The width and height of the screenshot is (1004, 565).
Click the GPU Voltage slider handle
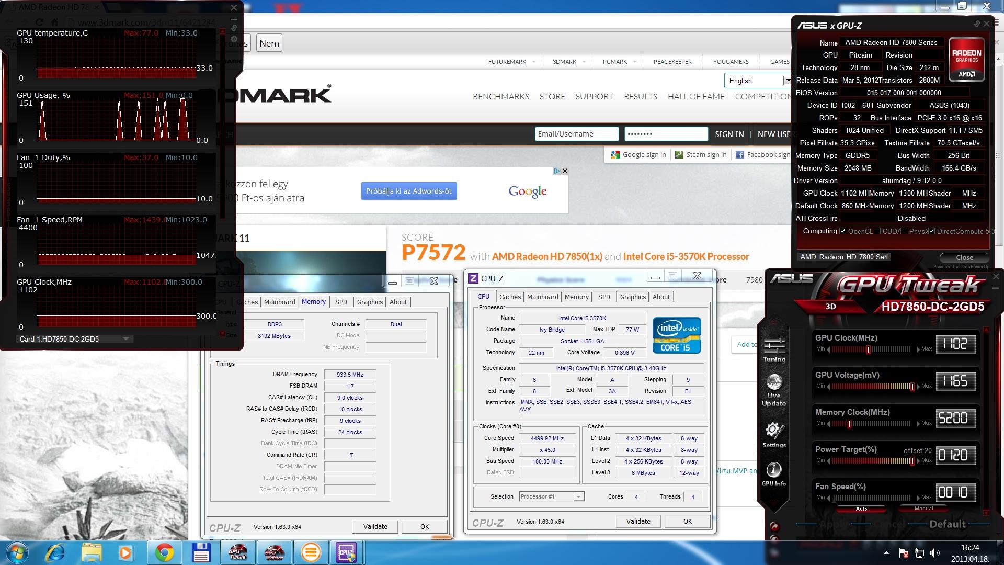point(912,387)
